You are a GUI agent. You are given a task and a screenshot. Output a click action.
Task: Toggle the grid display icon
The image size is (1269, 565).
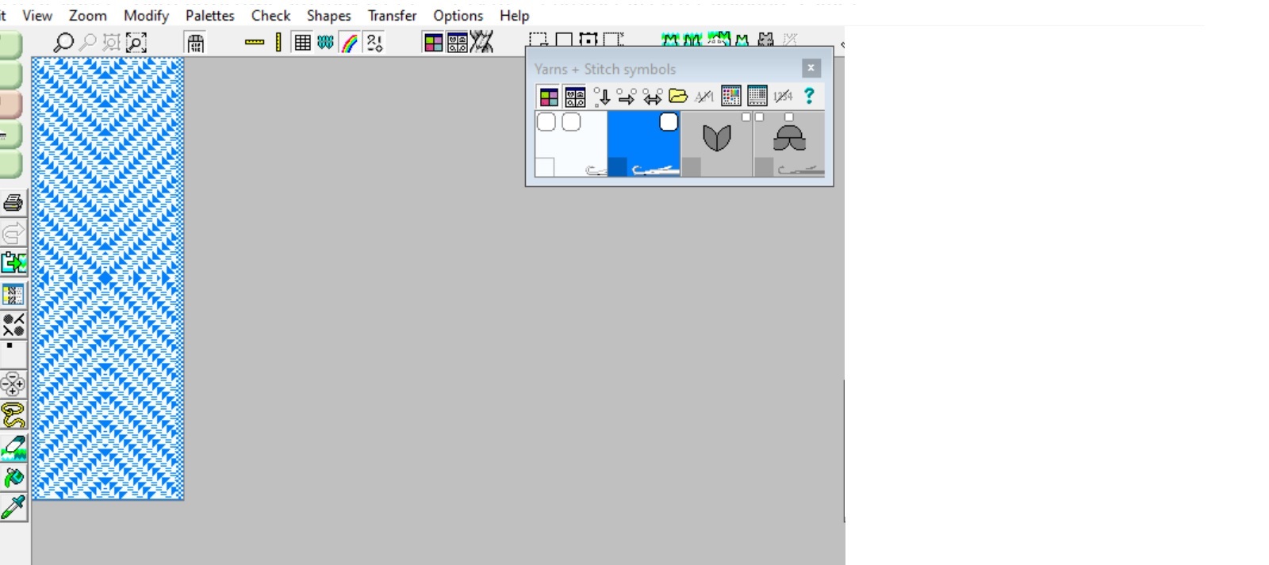coord(302,43)
